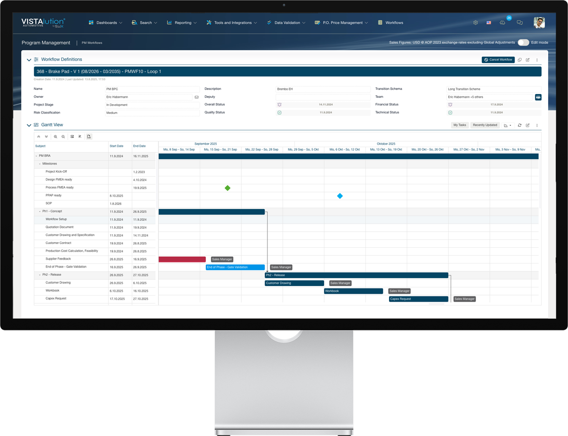The image size is (568, 436).
Task: Toggle the Recently Updated filter
Action: pos(485,125)
